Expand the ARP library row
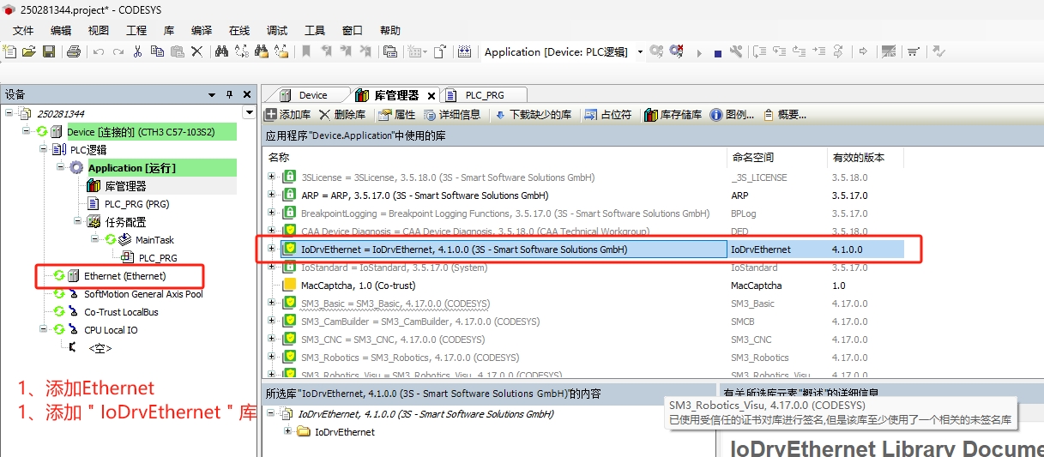This screenshot has height=457, width=1044. (x=272, y=195)
